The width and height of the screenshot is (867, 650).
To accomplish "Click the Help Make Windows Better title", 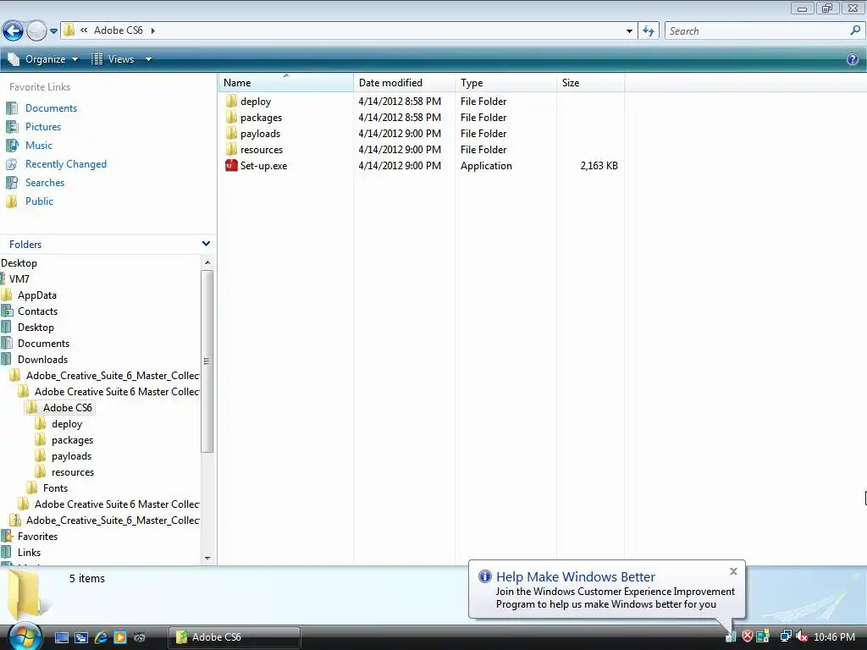I will pos(575,576).
